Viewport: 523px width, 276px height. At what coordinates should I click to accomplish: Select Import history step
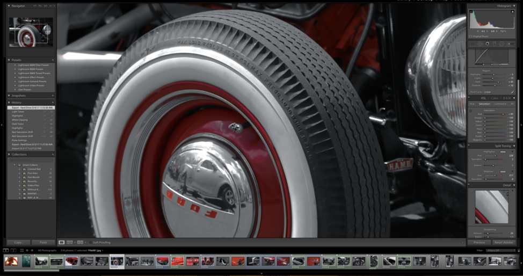coord(31,149)
